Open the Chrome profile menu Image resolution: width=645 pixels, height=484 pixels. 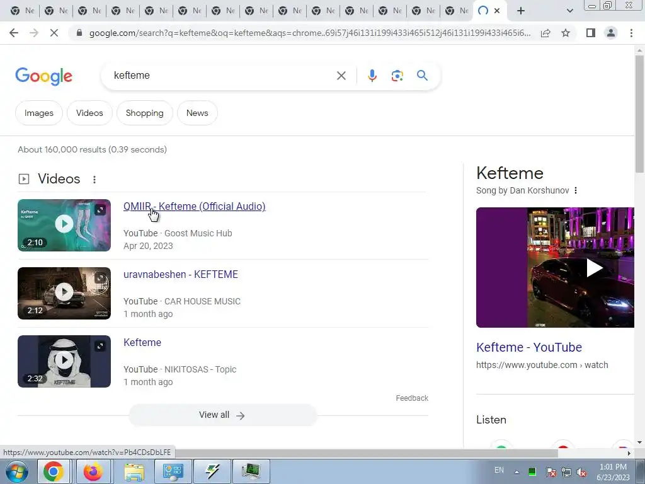(611, 33)
